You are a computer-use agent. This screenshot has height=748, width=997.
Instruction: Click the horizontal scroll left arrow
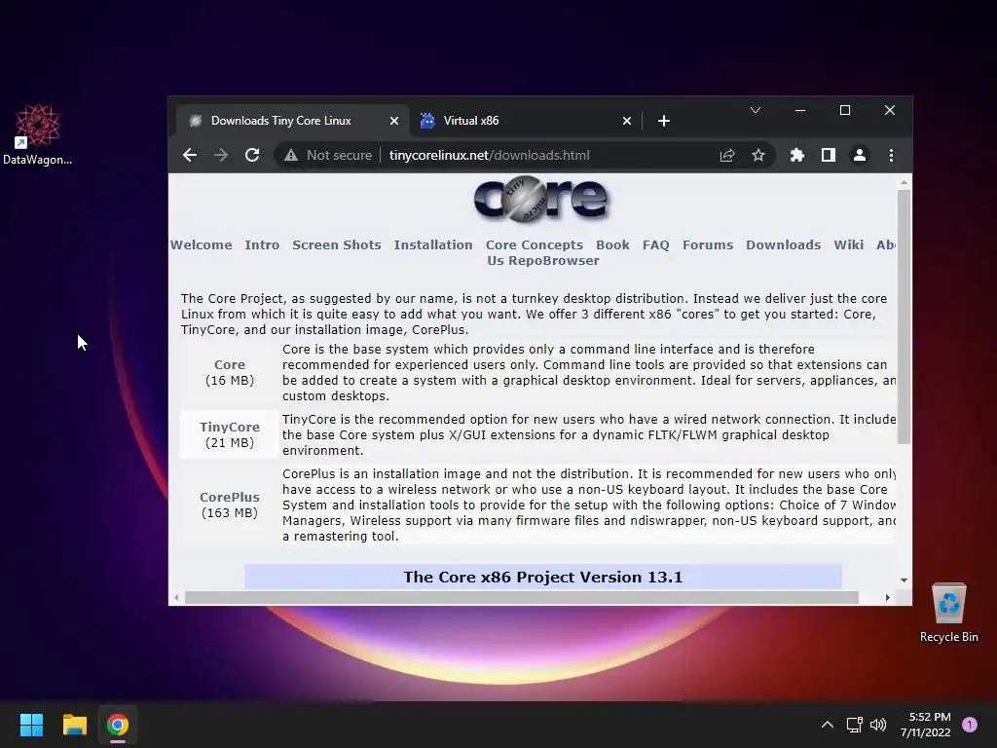coord(177,598)
